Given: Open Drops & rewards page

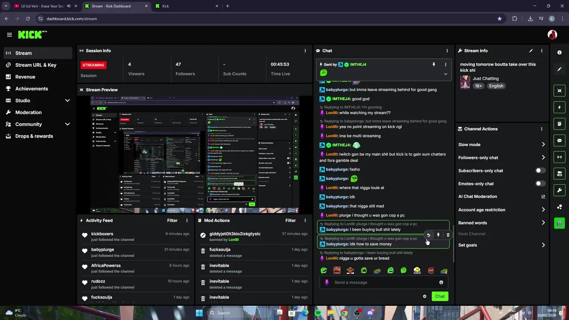Looking at the screenshot, I should [x=38, y=136].
